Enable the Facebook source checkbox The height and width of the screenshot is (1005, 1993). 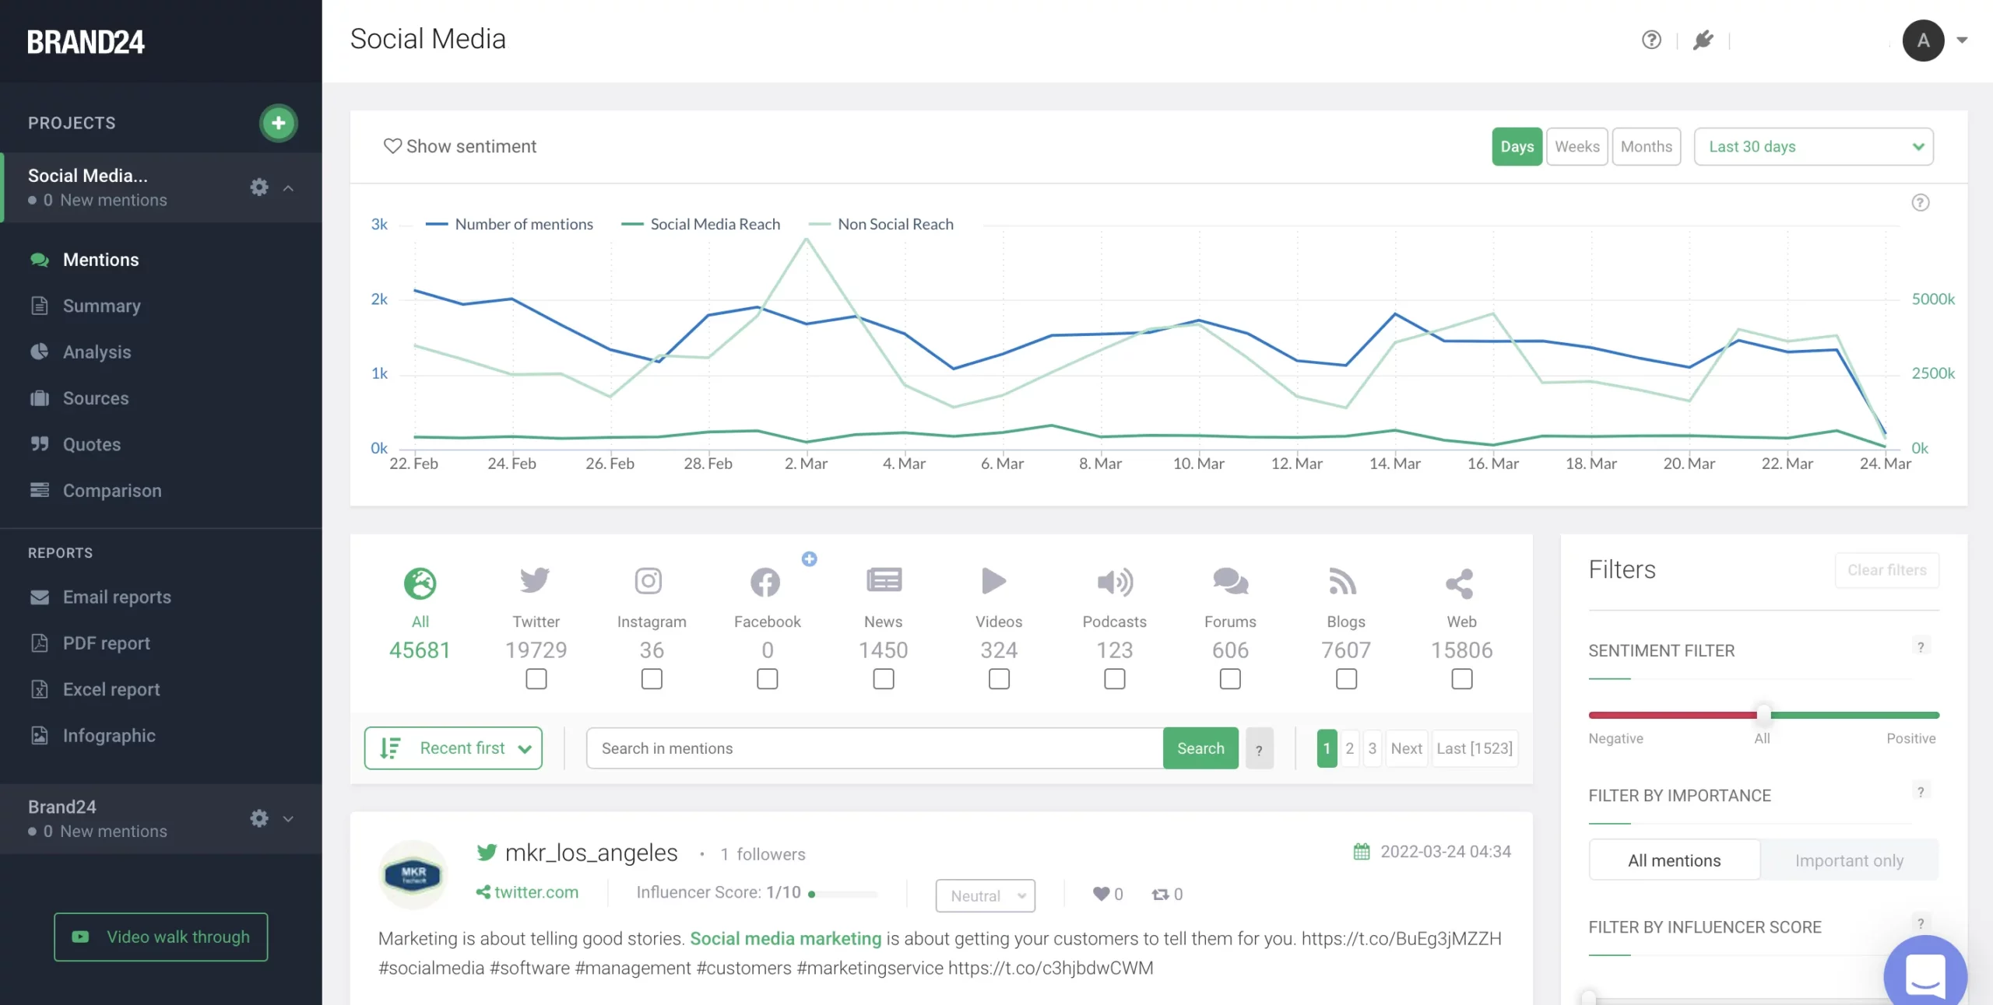point(766,679)
